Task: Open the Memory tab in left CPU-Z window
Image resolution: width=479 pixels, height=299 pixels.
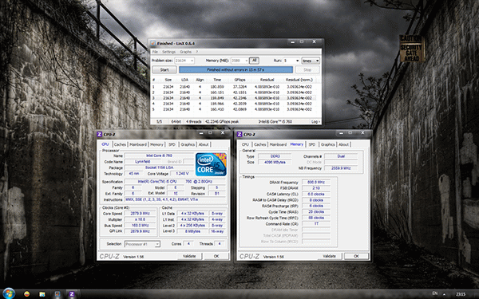Action: coord(156,144)
